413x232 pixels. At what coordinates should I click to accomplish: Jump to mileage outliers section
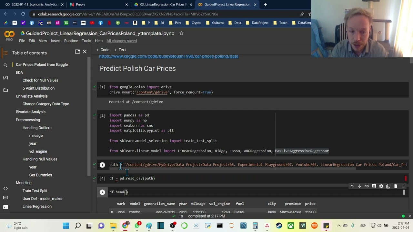[x=36, y=136]
